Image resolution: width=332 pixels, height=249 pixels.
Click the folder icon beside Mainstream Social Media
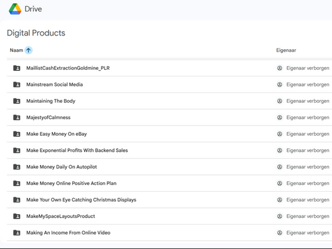17,85
